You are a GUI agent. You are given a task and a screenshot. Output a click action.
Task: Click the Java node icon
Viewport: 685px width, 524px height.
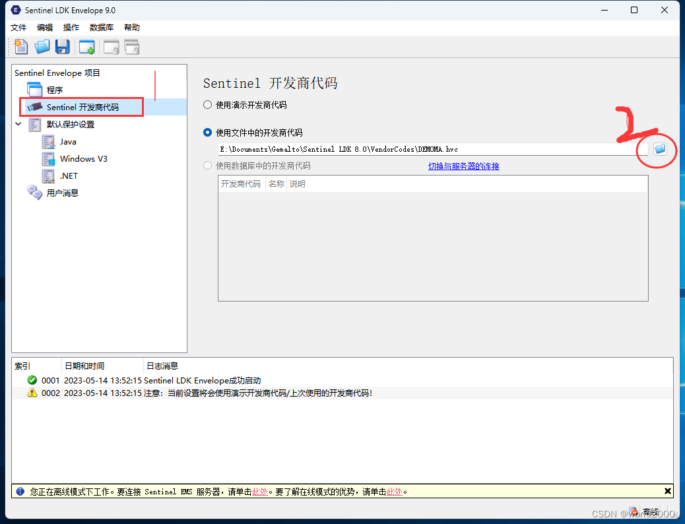click(48, 142)
